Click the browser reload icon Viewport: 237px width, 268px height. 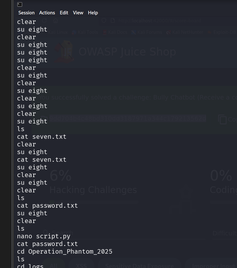(x=45, y=21)
